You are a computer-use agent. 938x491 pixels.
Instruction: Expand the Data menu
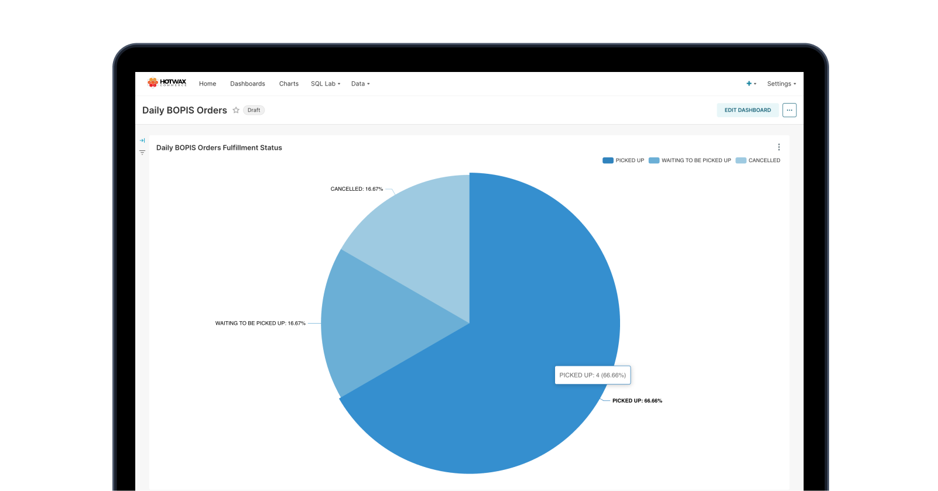coord(361,84)
